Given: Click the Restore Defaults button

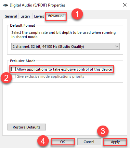Looking at the screenshot, I should (27, 127).
